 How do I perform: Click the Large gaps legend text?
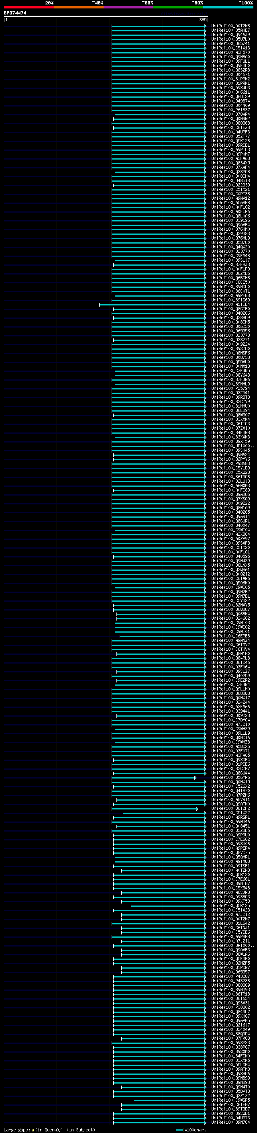[x=49, y=1129]
